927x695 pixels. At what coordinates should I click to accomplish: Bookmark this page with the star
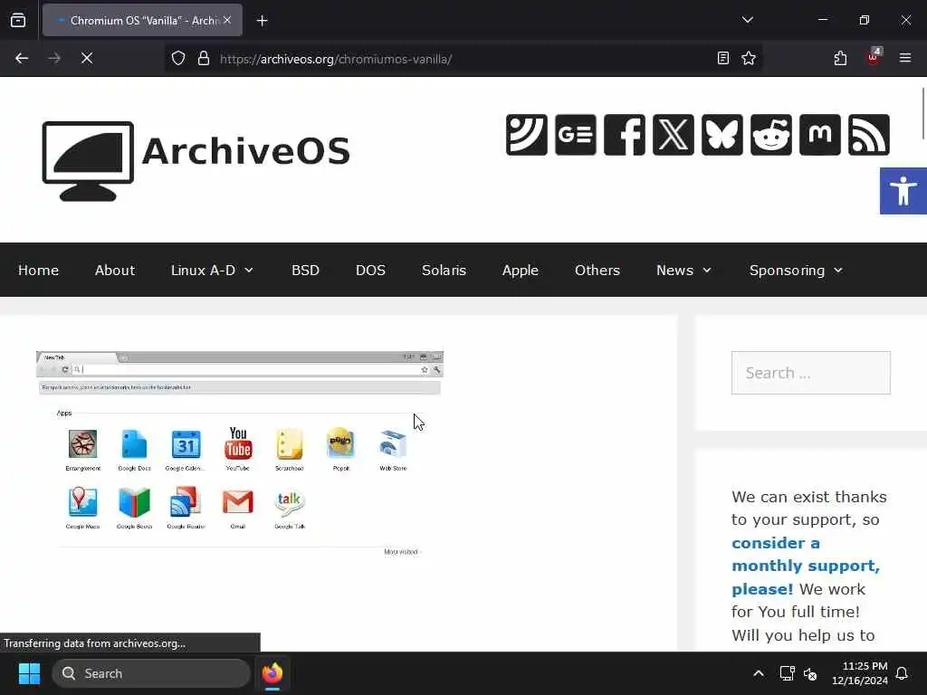tap(749, 58)
